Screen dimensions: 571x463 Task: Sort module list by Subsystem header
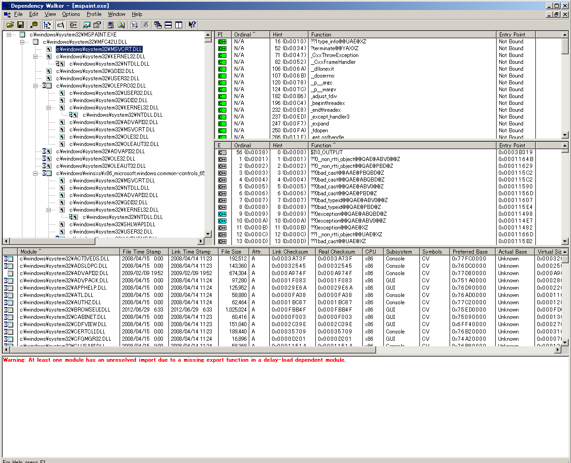tap(401, 252)
